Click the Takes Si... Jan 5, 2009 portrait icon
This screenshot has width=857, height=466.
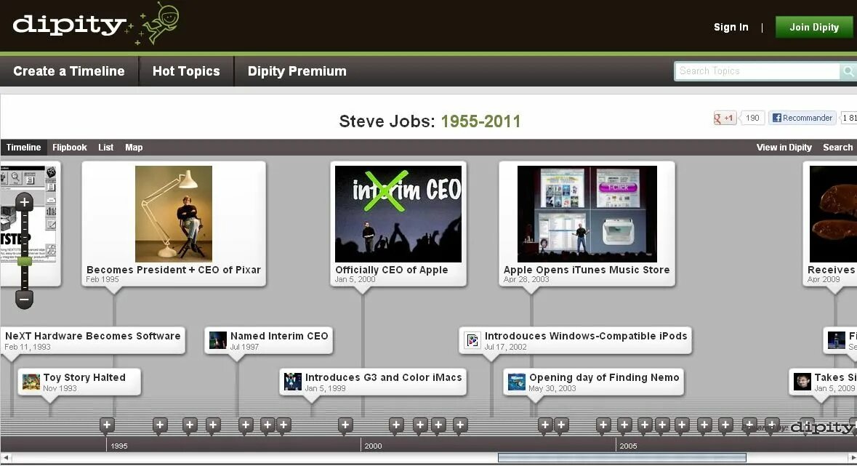[802, 382]
